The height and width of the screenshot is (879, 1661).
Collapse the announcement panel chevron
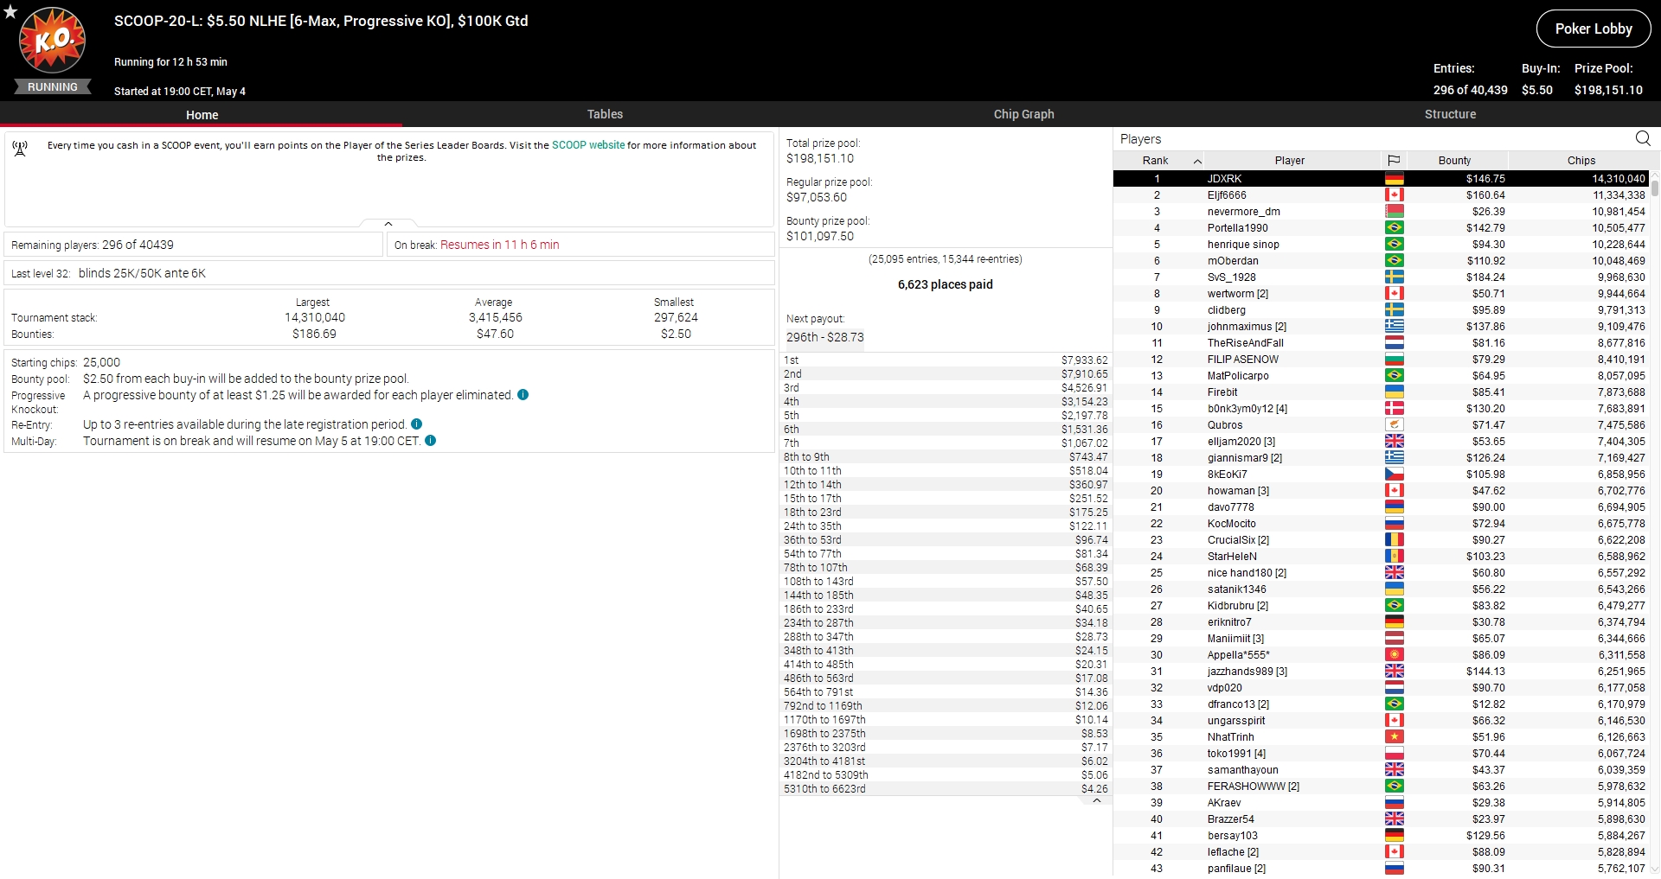tap(388, 224)
